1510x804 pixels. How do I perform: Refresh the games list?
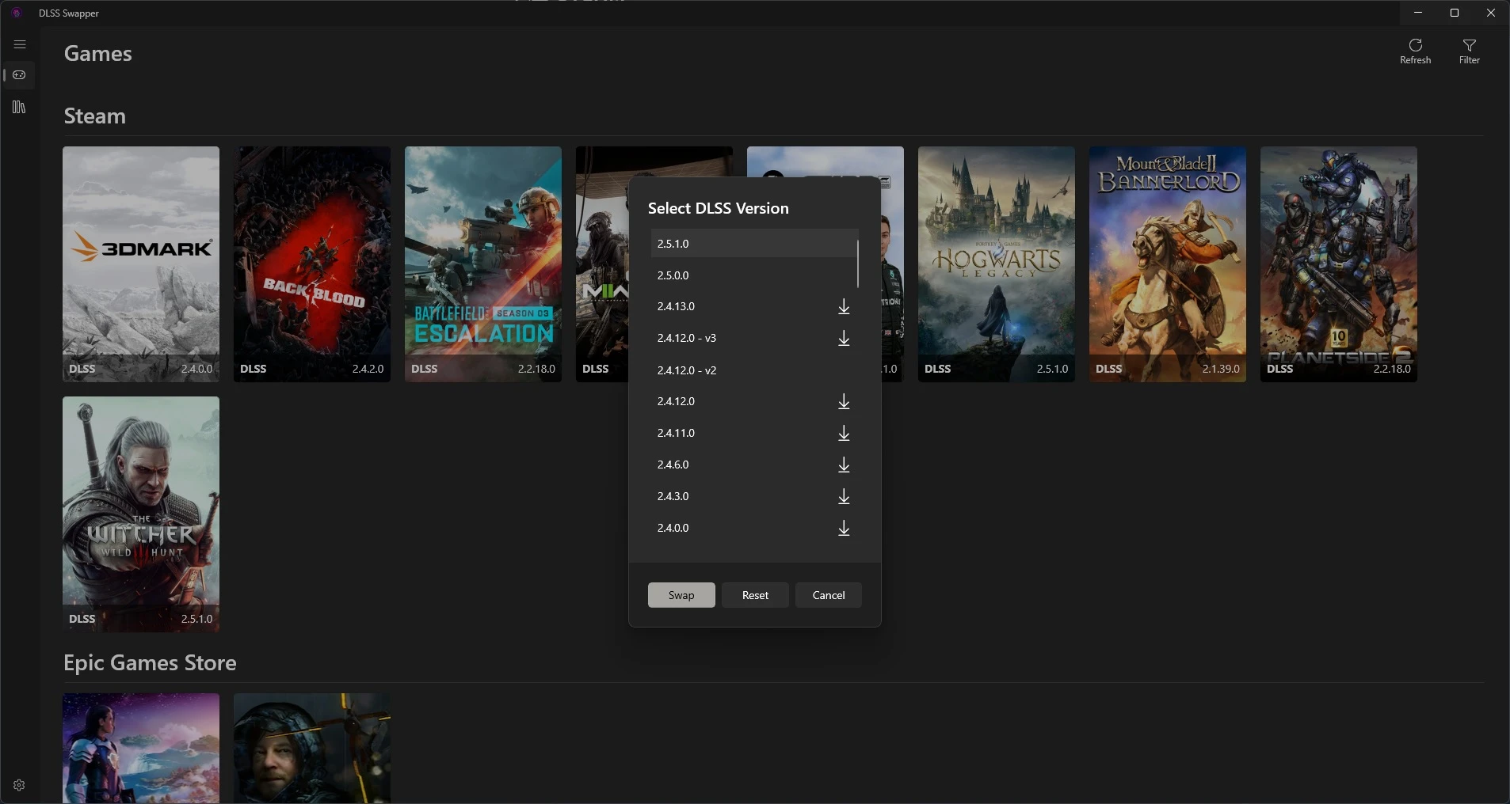1415,51
